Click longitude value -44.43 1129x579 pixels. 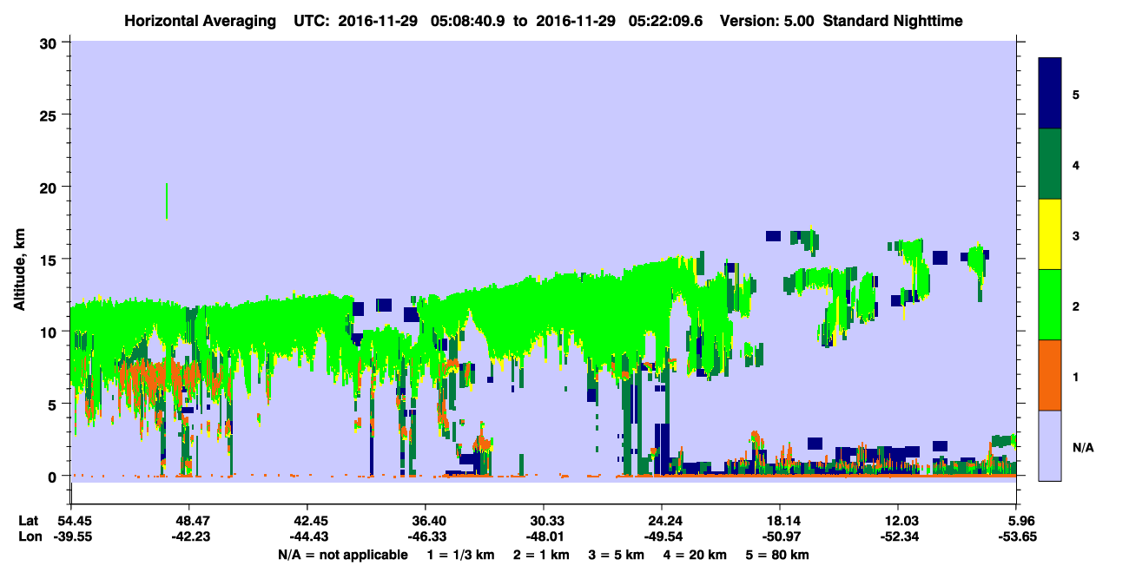[x=307, y=536]
